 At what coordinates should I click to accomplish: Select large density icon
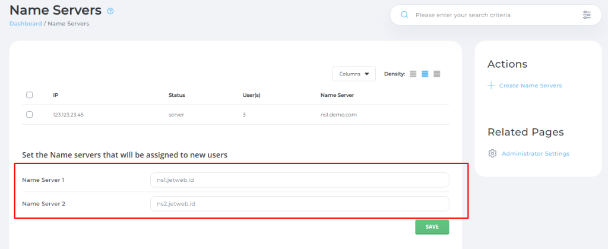437,74
